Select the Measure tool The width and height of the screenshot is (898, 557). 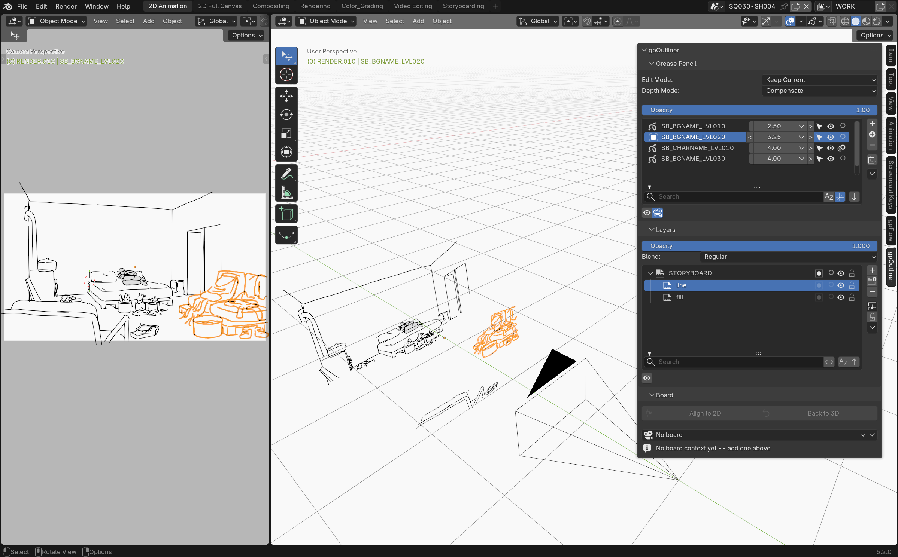click(286, 193)
